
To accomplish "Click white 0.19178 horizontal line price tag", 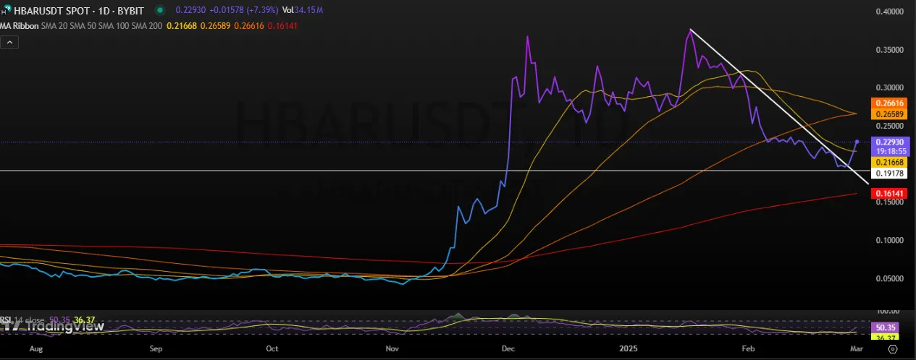I will point(890,174).
